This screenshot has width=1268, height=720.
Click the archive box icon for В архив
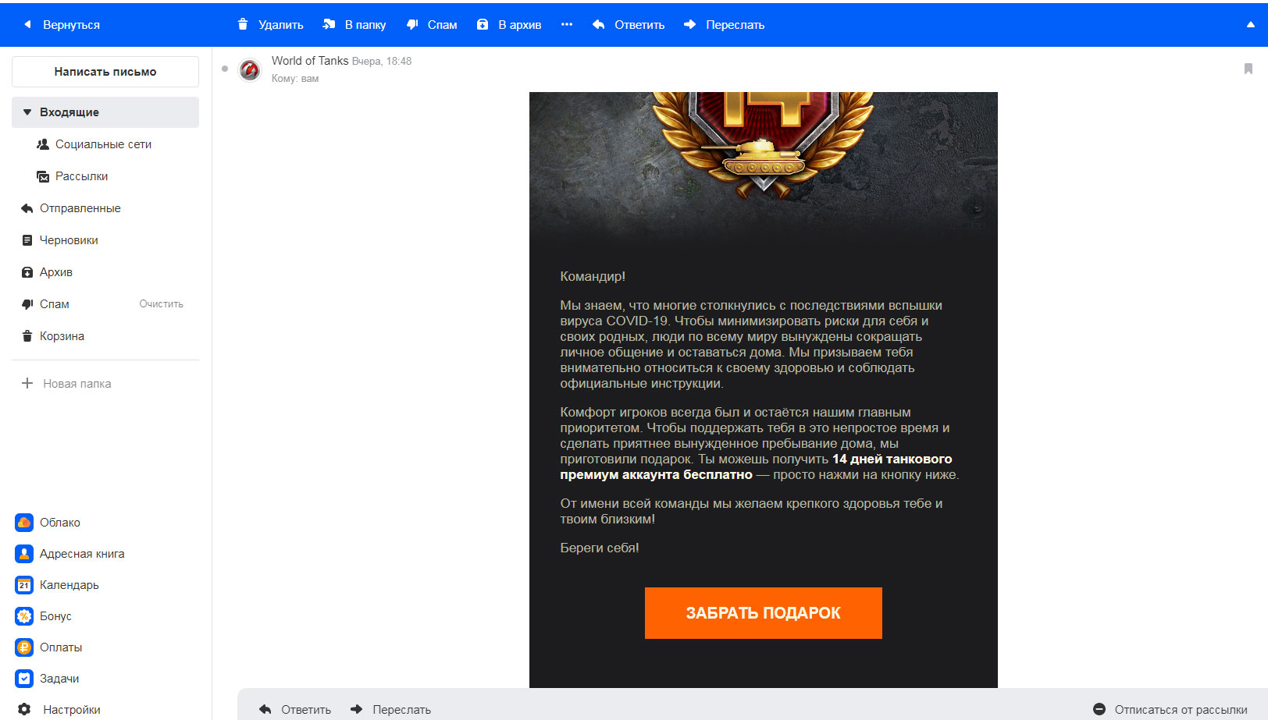[x=483, y=24]
